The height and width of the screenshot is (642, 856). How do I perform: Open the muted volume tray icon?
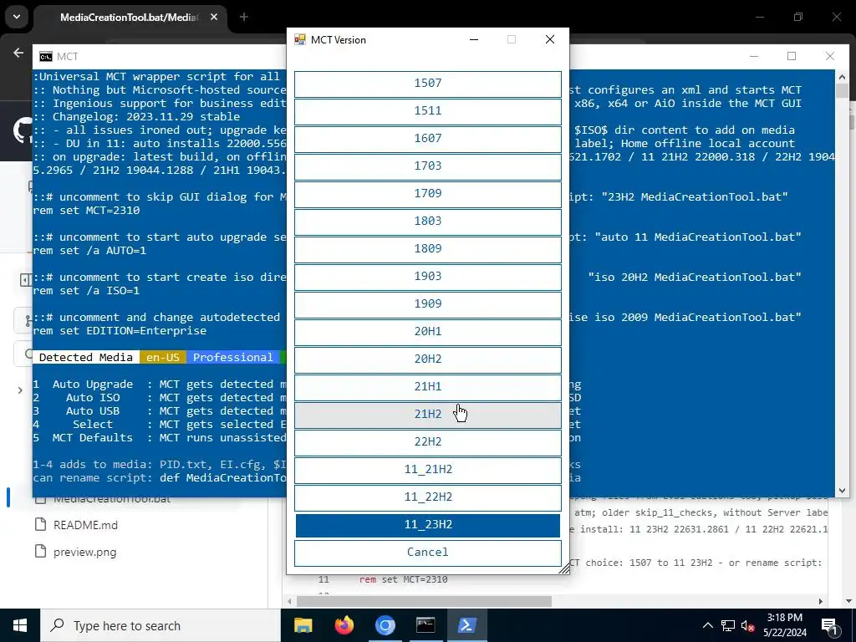747,625
